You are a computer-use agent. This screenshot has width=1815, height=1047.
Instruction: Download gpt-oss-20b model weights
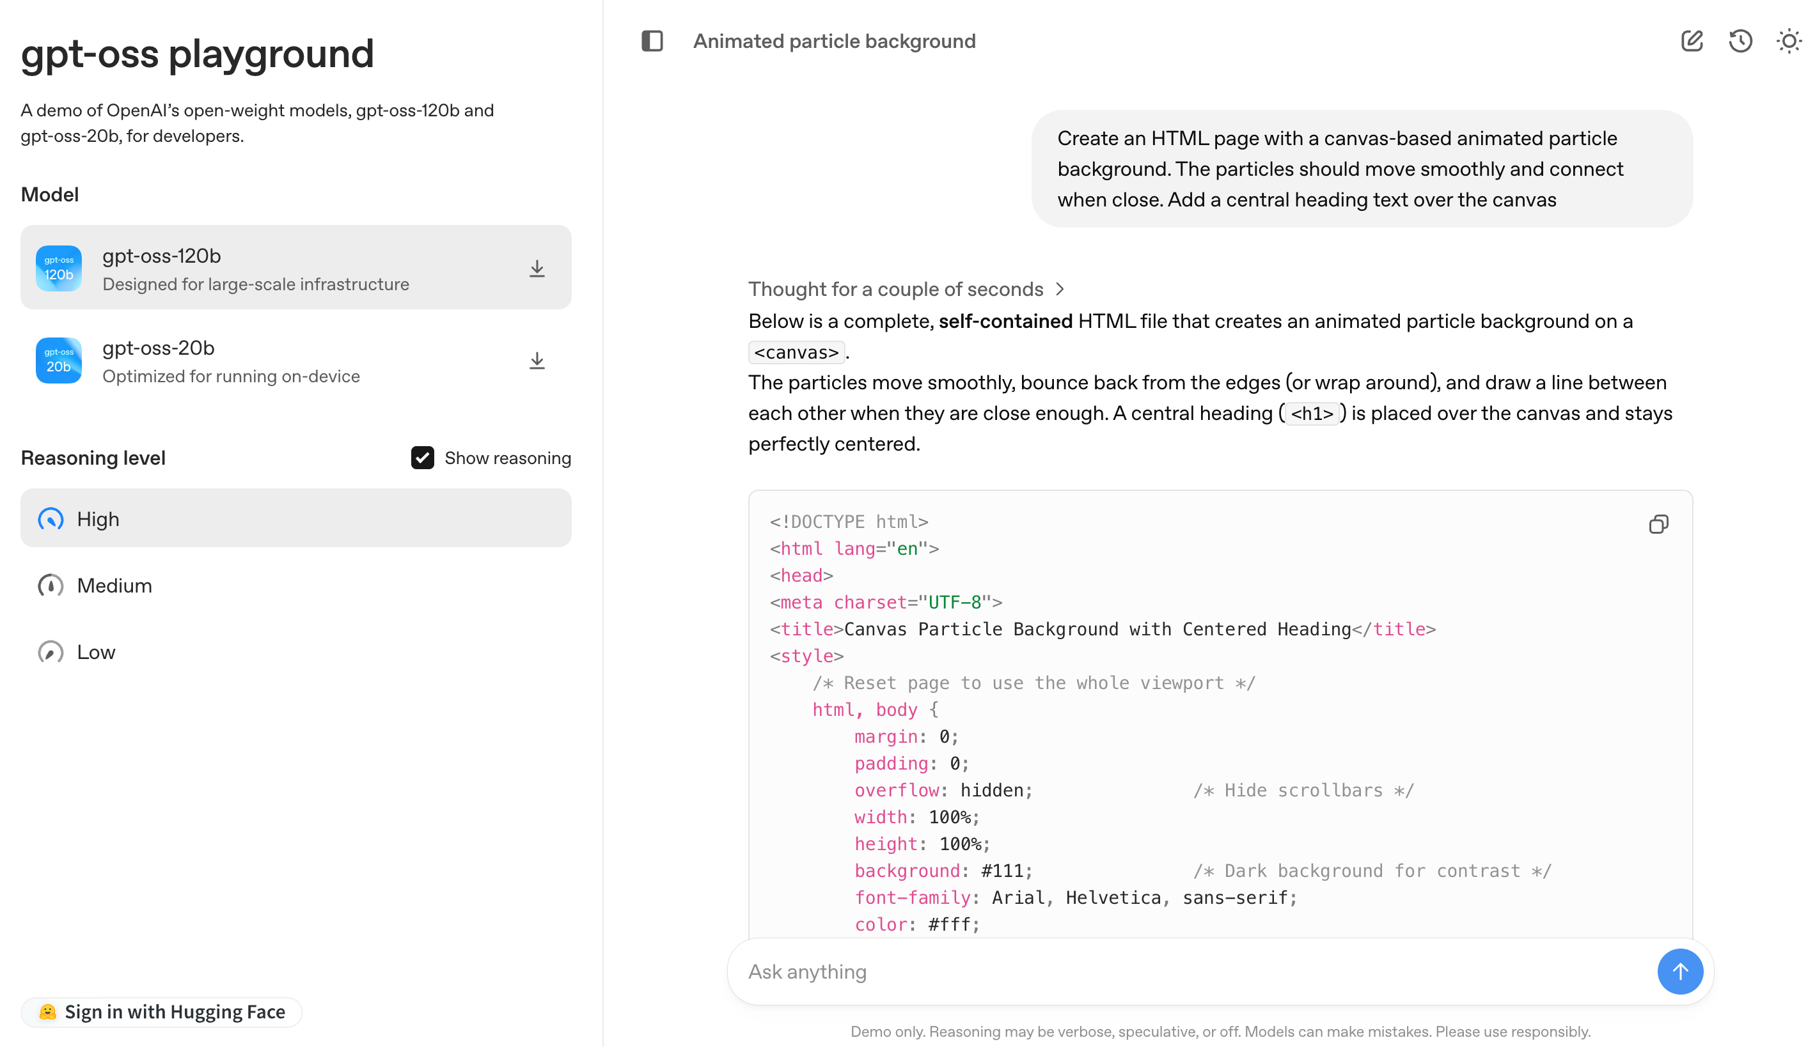[537, 361]
